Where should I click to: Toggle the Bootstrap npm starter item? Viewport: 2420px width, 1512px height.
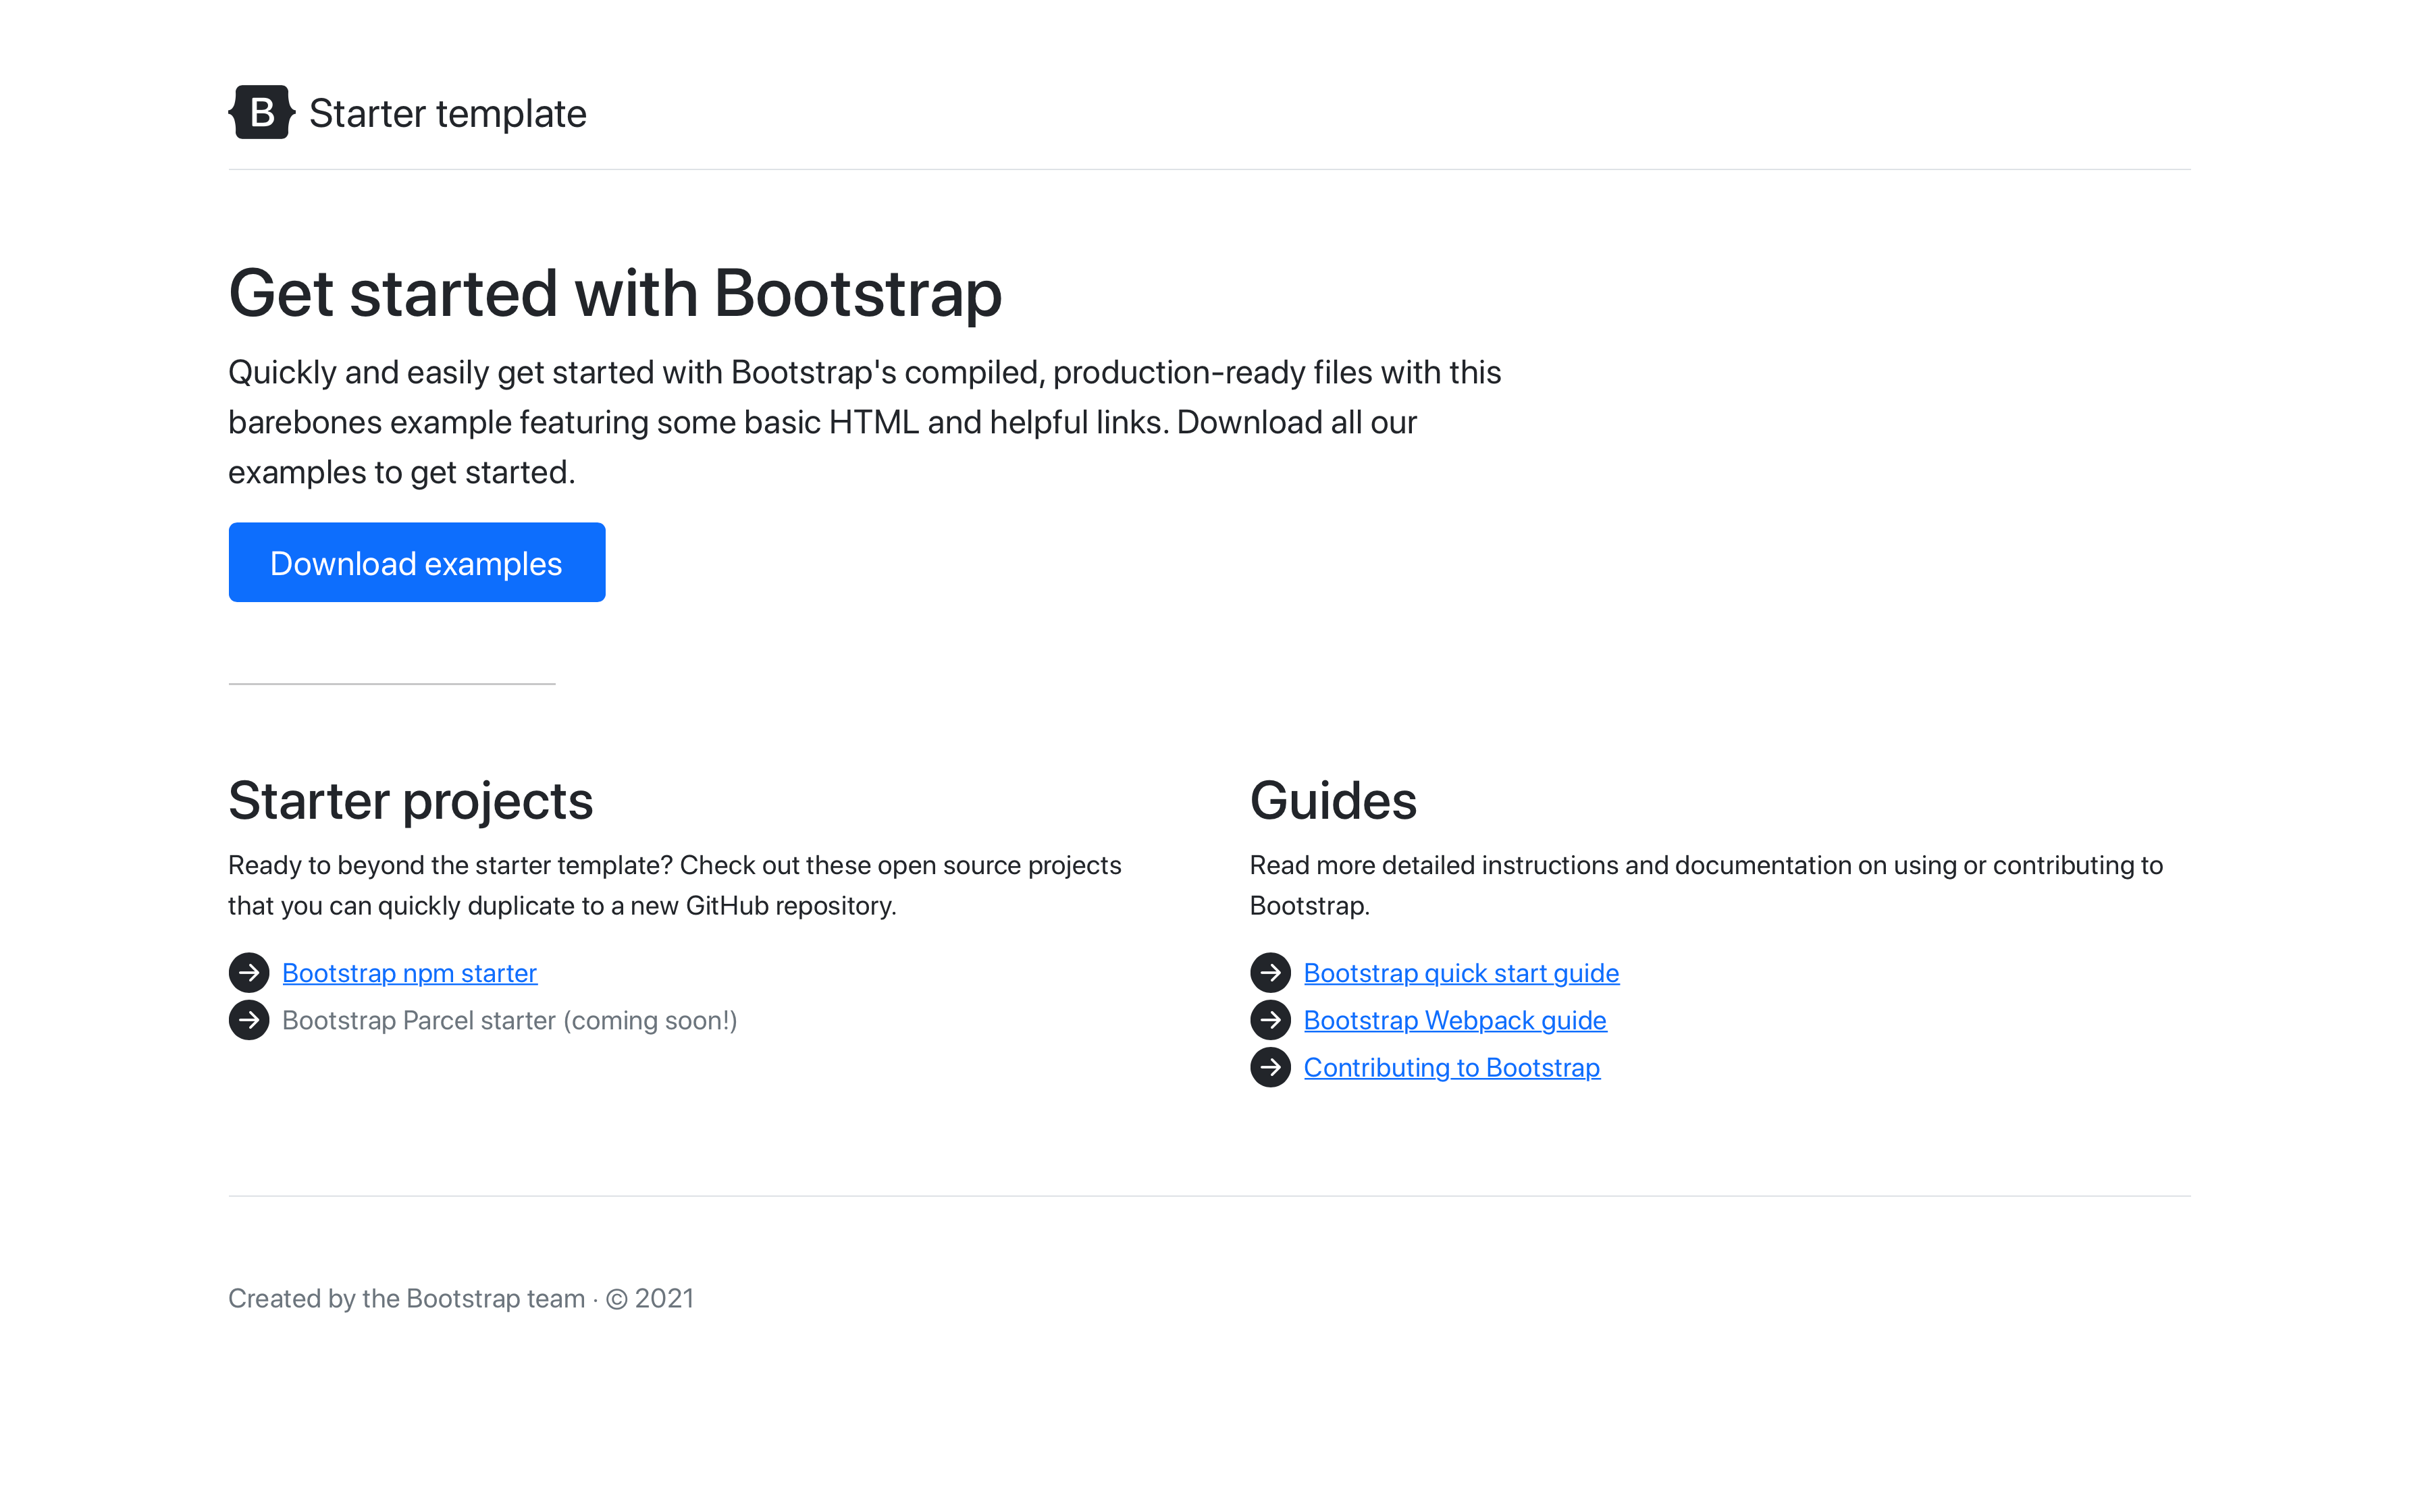click(409, 972)
